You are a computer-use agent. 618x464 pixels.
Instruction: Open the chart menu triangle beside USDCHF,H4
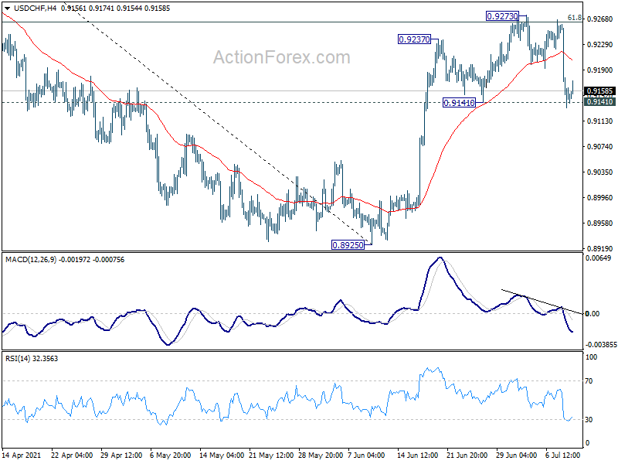point(7,9)
